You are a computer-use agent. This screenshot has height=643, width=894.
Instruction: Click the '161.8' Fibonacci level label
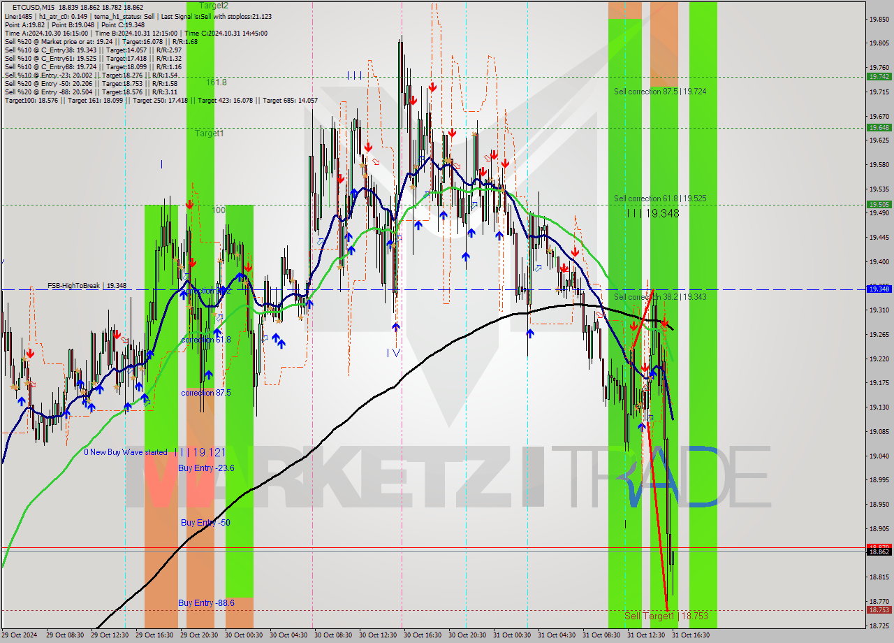click(x=217, y=82)
